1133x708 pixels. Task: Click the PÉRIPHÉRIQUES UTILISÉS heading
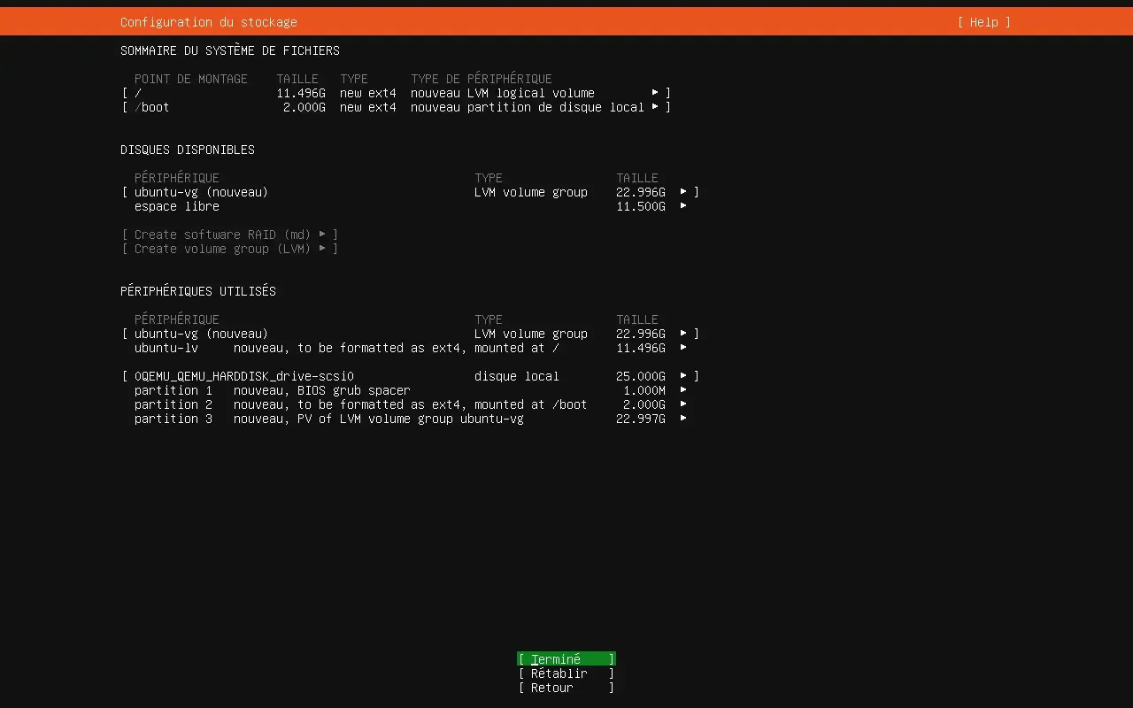click(x=198, y=291)
